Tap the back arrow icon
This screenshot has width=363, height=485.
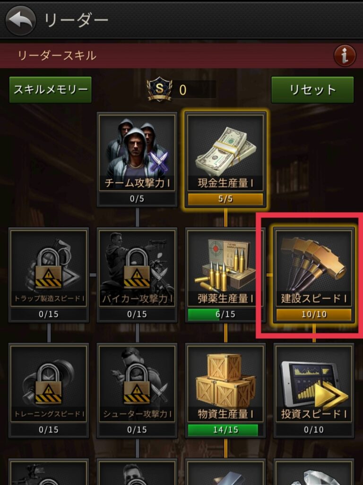21,20
